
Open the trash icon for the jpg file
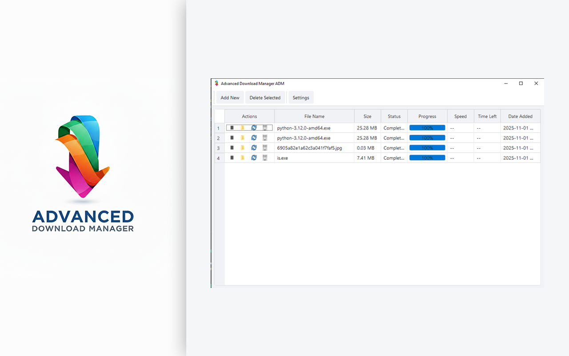(x=264, y=148)
